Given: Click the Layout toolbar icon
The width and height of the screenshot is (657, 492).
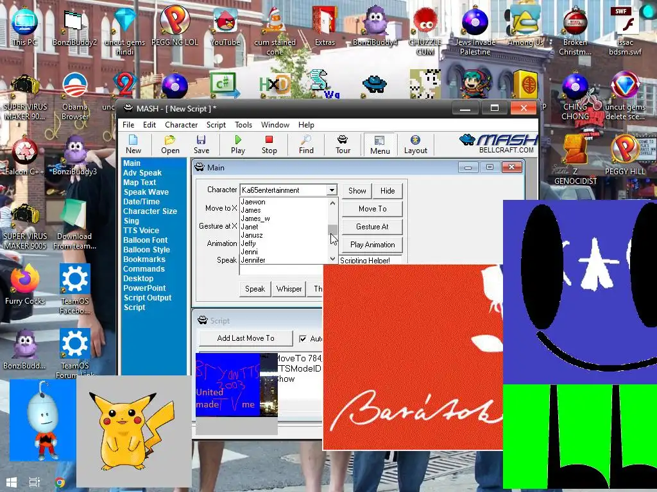Looking at the screenshot, I should coord(415,144).
